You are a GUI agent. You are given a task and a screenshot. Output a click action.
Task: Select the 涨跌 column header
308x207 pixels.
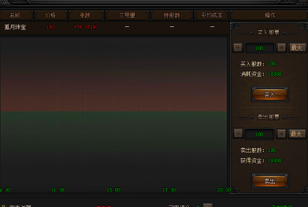pyautogui.click(x=86, y=15)
